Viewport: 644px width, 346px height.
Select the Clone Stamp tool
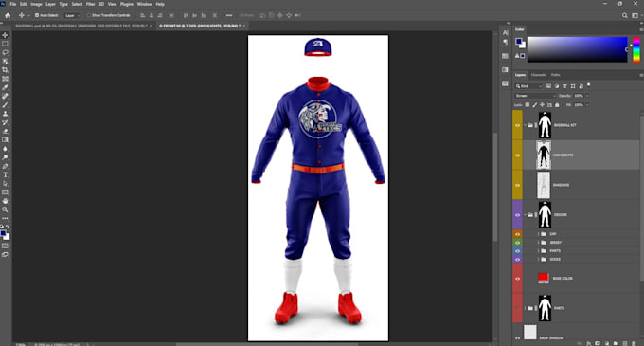[x=5, y=114]
